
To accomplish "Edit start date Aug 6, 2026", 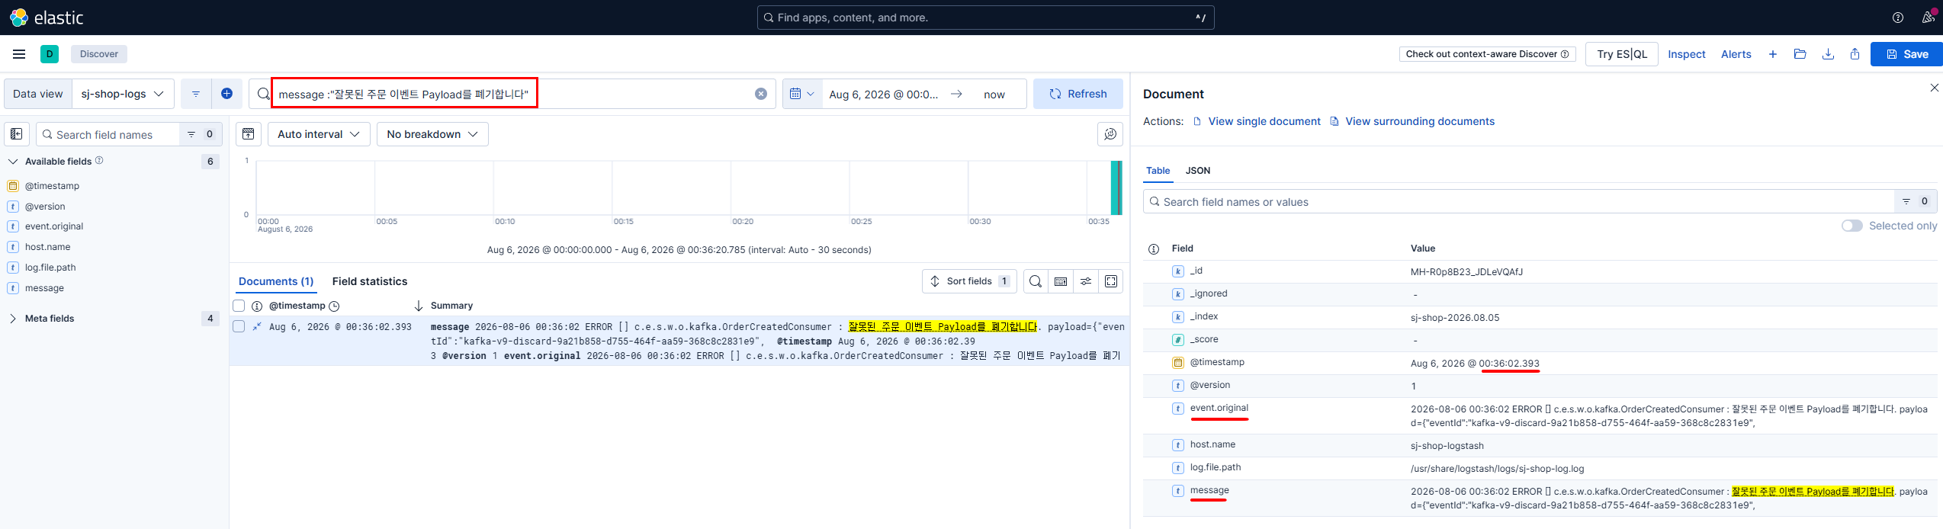I will tap(883, 95).
